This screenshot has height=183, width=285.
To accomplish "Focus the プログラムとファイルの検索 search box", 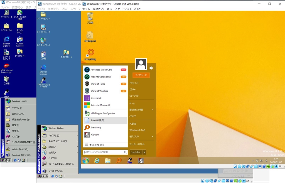I will 105,152.
